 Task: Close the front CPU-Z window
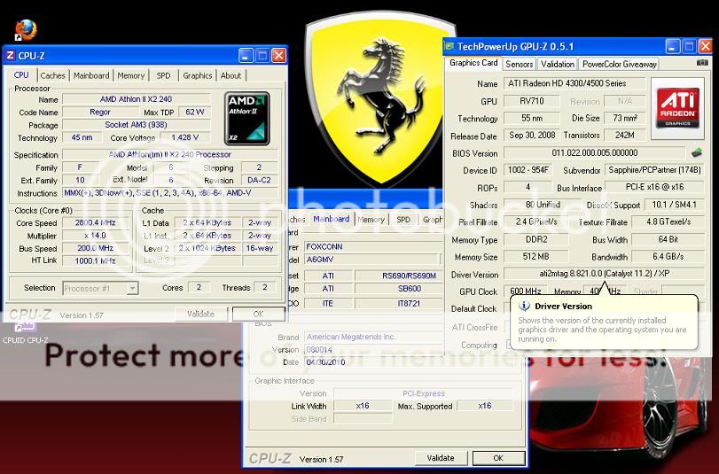click(x=278, y=56)
